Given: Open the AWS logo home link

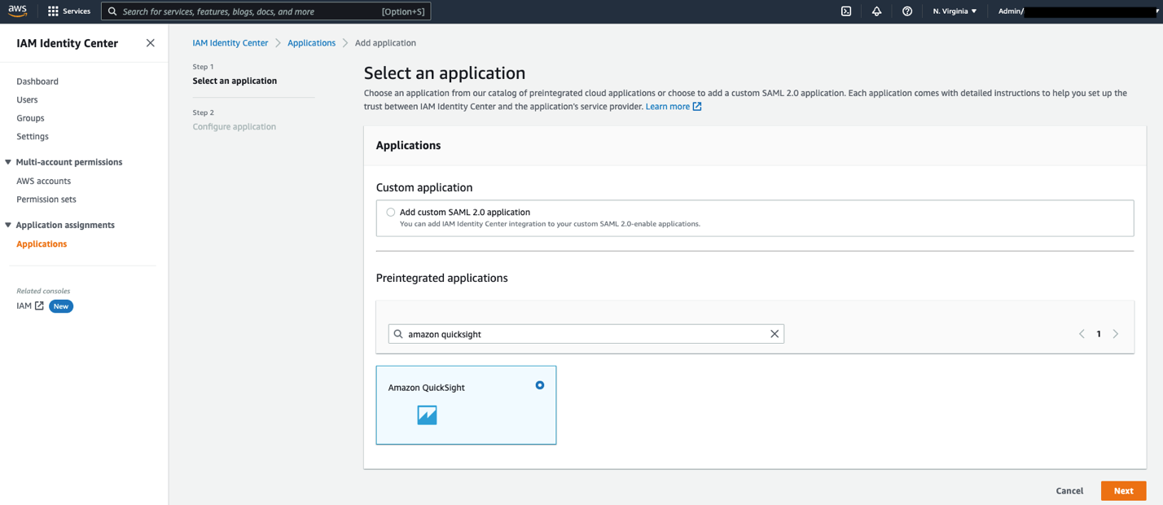Looking at the screenshot, I should (17, 11).
